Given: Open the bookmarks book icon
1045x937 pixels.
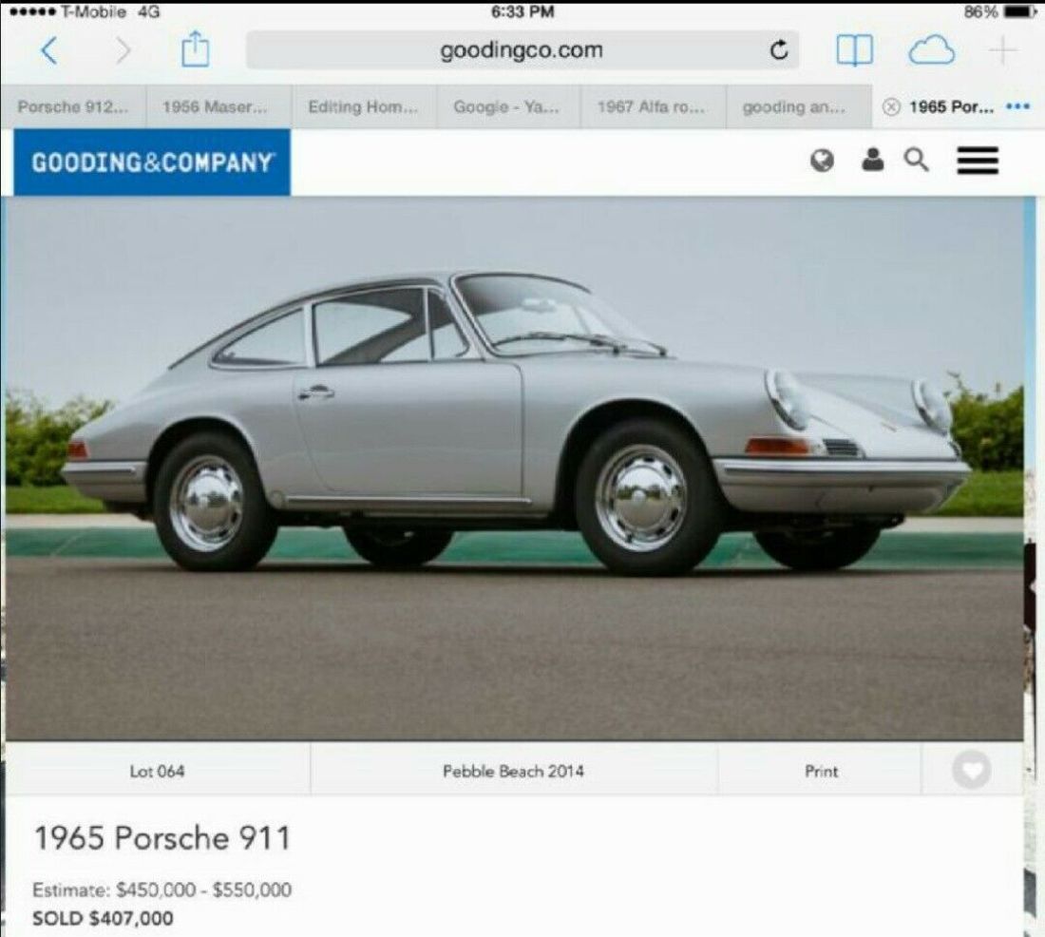Looking at the screenshot, I should tap(854, 50).
